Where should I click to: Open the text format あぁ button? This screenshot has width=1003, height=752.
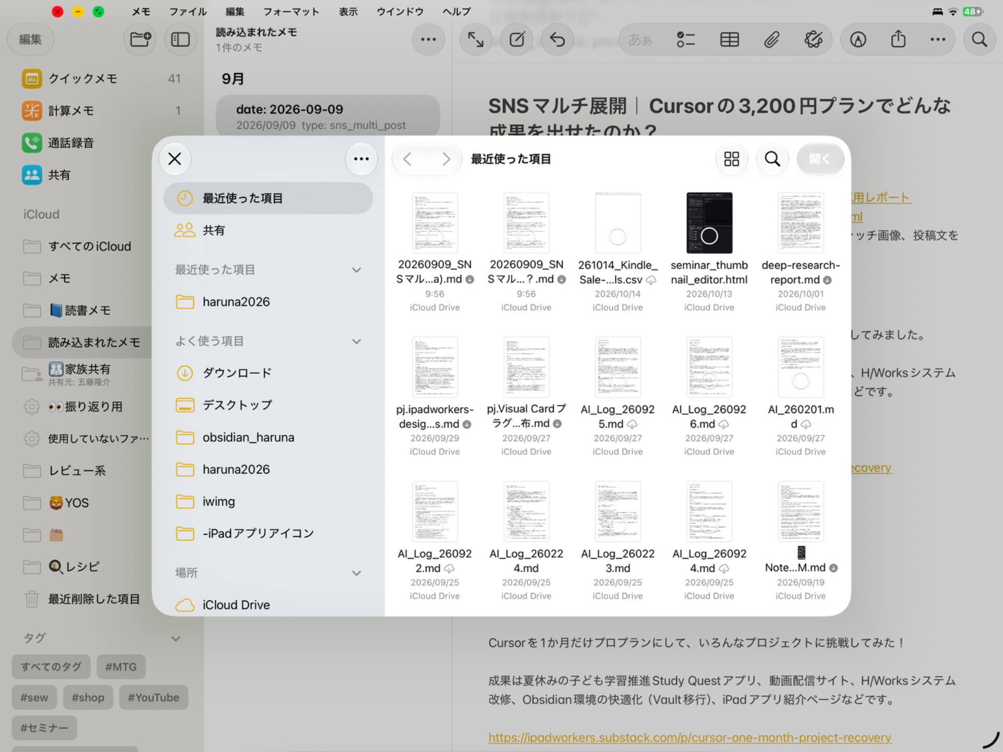[x=640, y=39]
